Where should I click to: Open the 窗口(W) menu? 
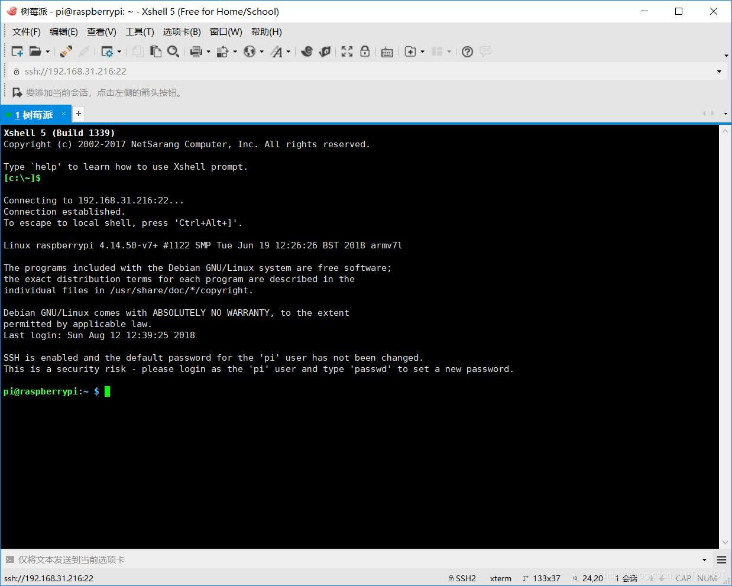click(x=226, y=32)
